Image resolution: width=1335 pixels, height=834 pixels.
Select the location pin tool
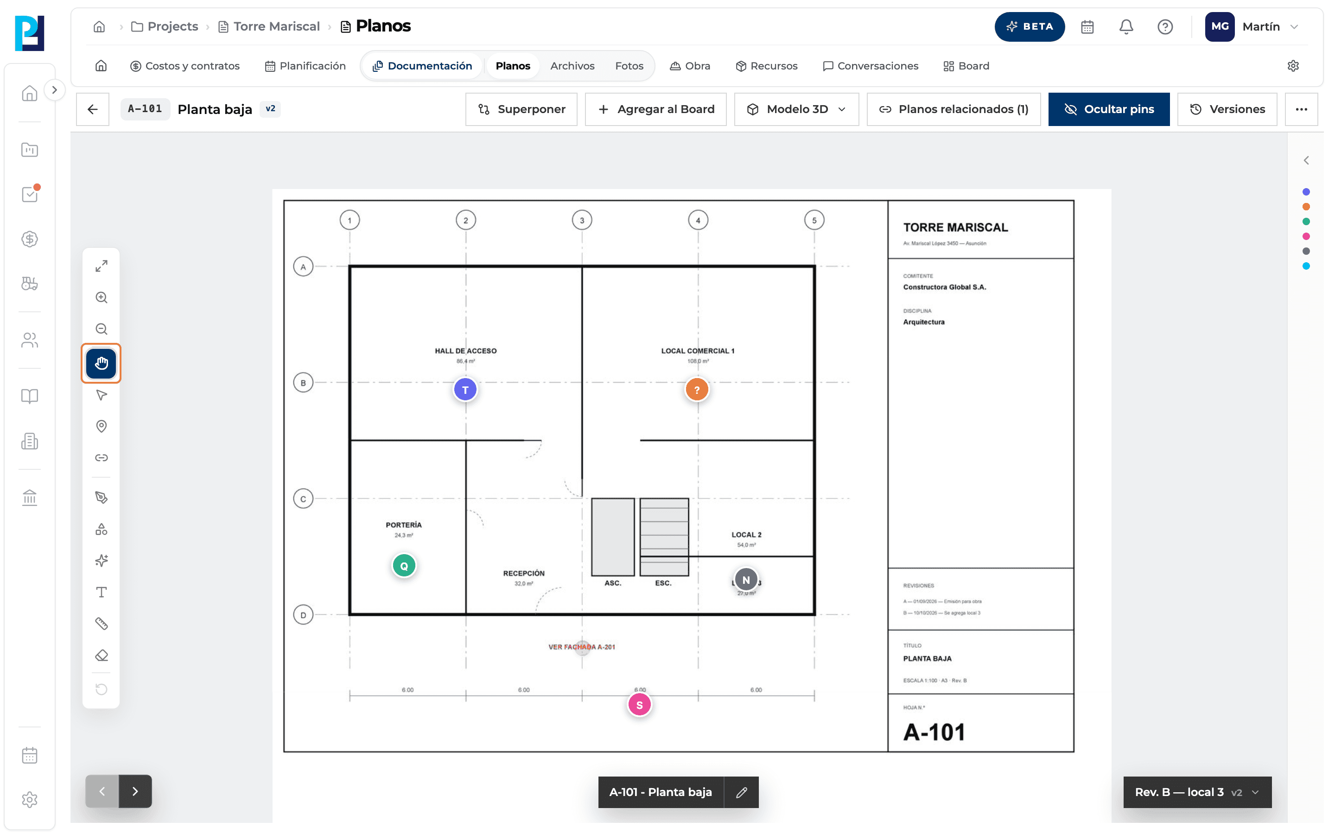coord(102,426)
